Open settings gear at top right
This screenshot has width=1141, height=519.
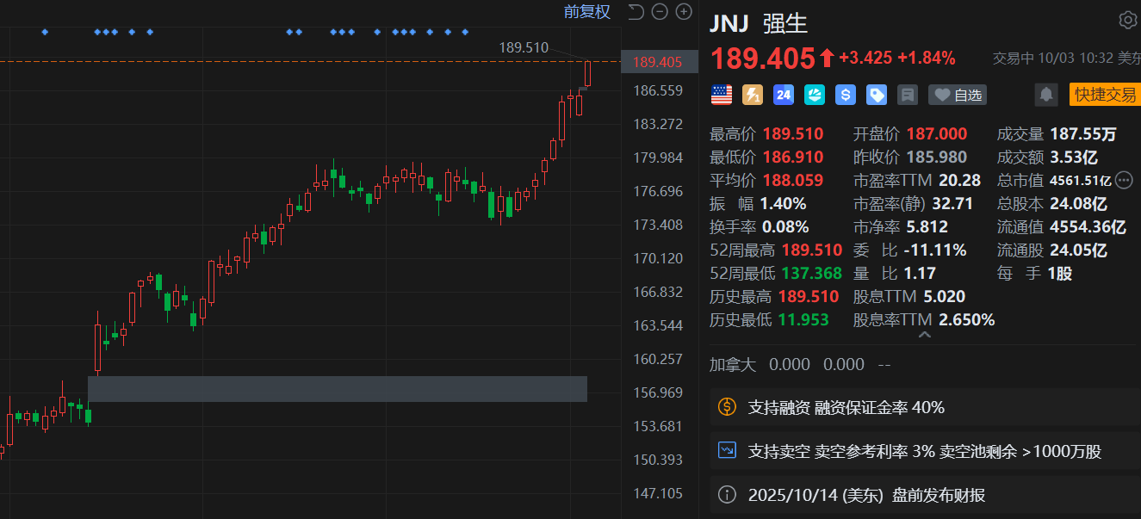click(1127, 20)
